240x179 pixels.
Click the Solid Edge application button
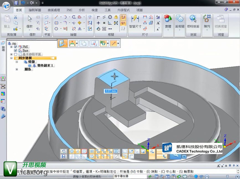(6, 6)
